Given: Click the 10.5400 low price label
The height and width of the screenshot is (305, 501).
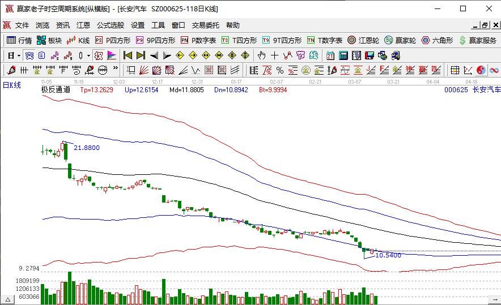Looking at the screenshot, I should click(388, 255).
